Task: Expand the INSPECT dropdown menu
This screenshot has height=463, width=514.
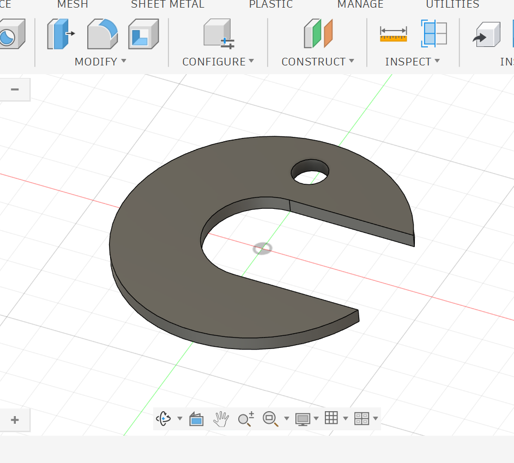Action: pos(413,61)
